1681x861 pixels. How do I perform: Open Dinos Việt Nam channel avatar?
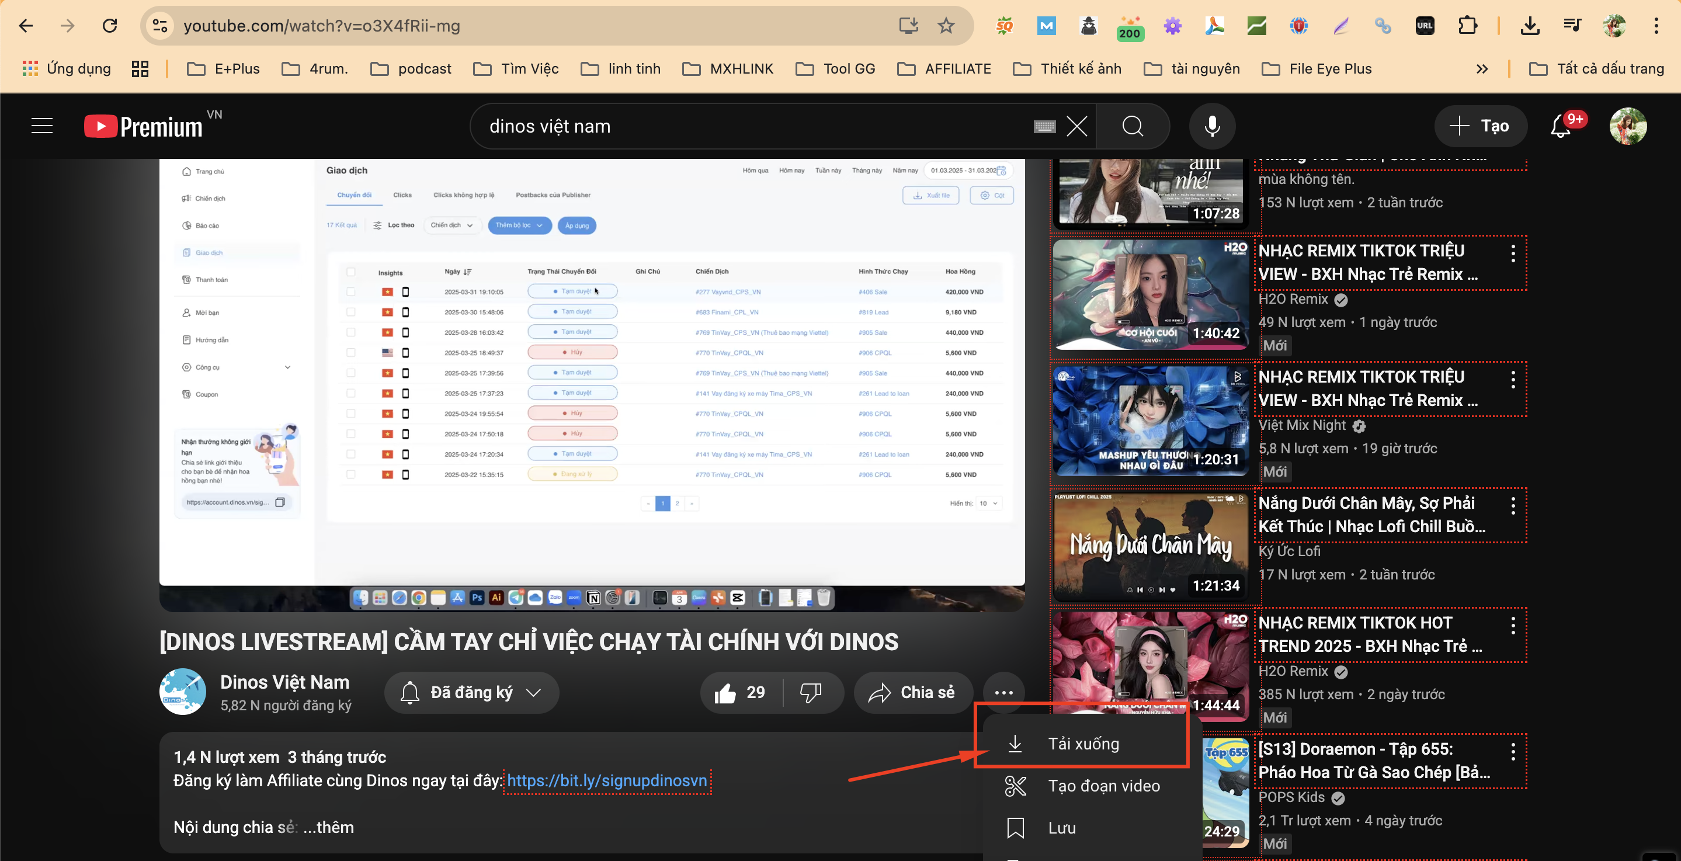(183, 692)
